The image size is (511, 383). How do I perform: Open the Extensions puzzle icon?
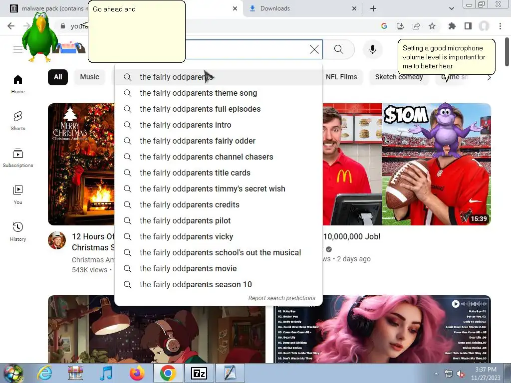[452, 26]
